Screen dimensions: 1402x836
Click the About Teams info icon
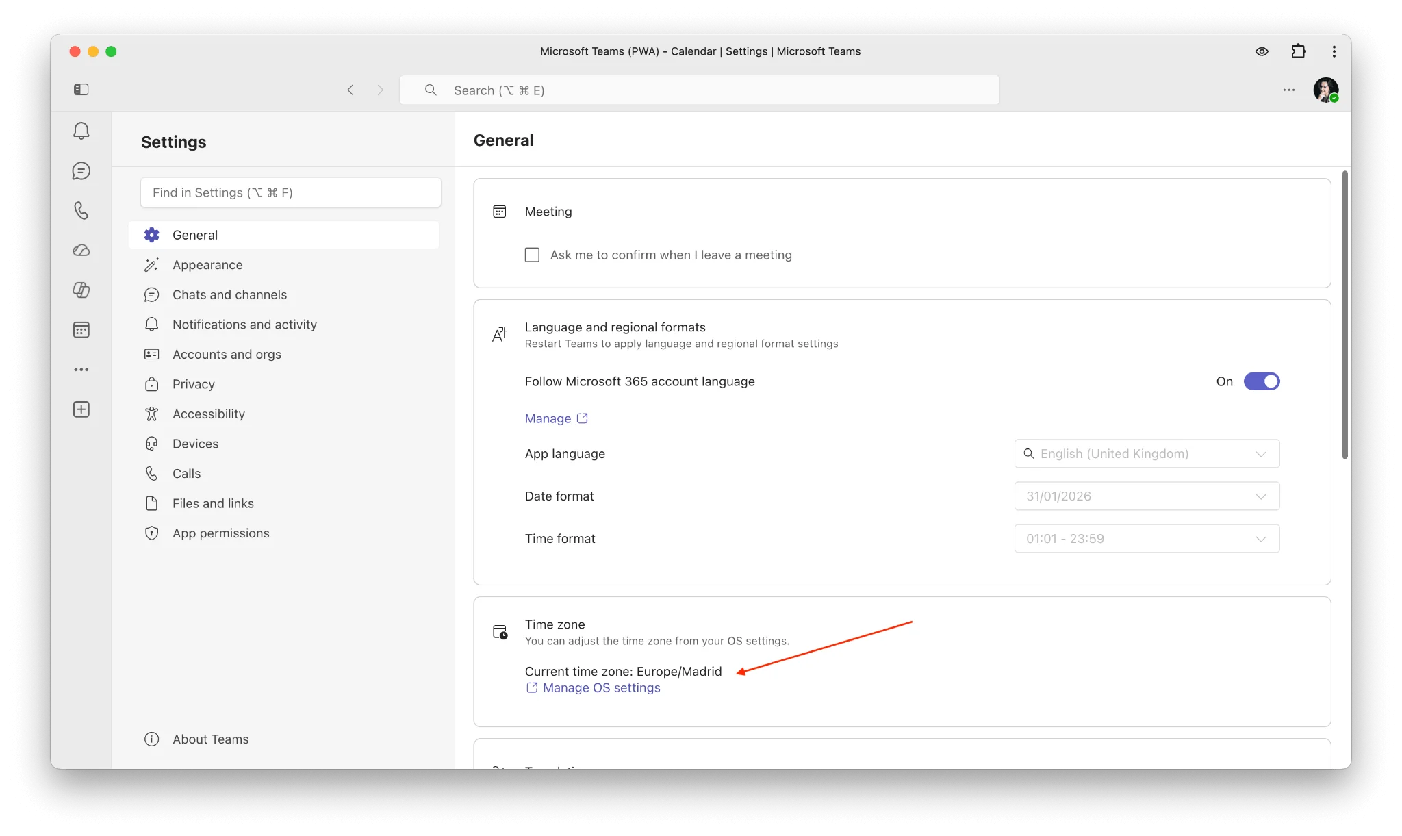coord(151,739)
